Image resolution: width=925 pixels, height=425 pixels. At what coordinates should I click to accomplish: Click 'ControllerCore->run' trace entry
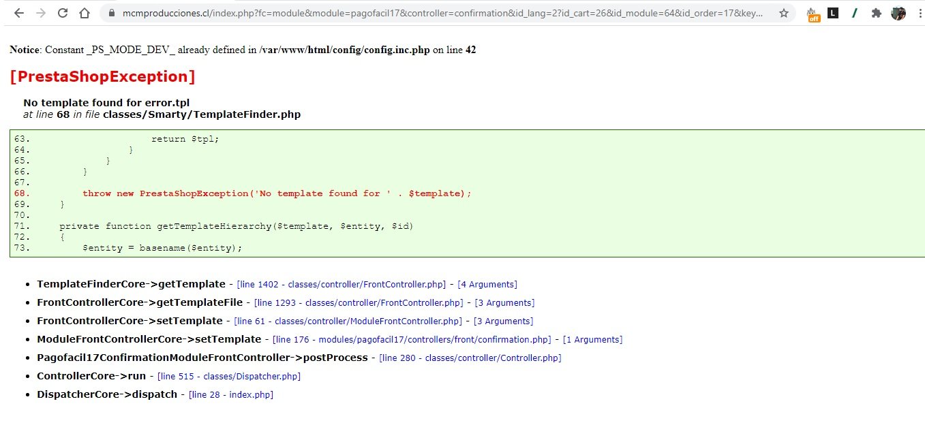91,376
